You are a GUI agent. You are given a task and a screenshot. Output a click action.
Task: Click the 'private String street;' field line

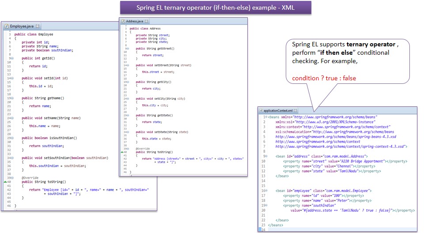pos(152,35)
